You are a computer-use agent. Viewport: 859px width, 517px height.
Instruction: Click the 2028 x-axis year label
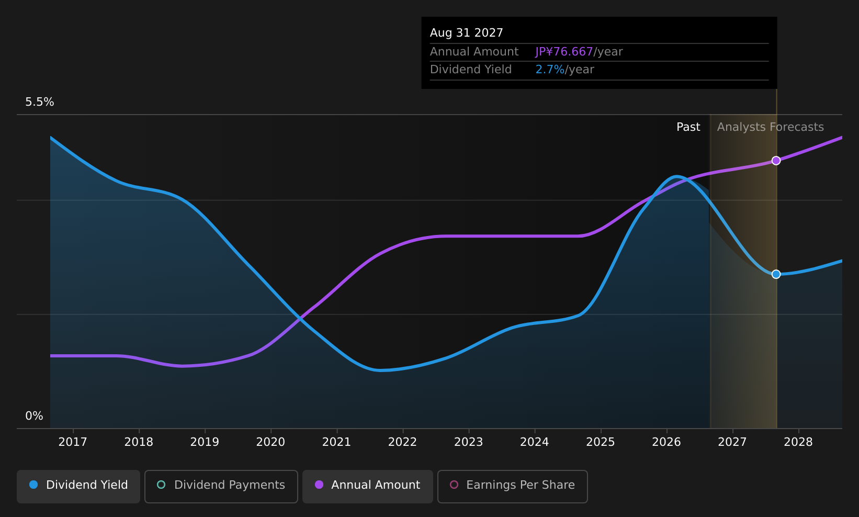pyautogui.click(x=798, y=442)
